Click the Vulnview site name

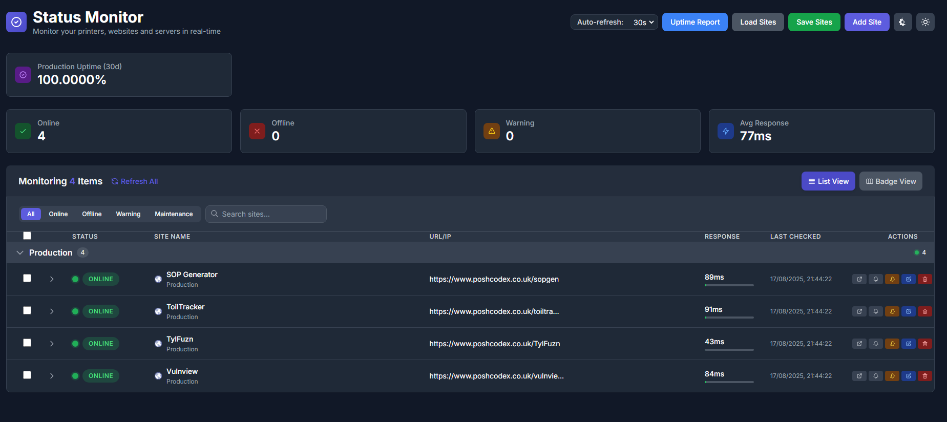click(x=182, y=371)
